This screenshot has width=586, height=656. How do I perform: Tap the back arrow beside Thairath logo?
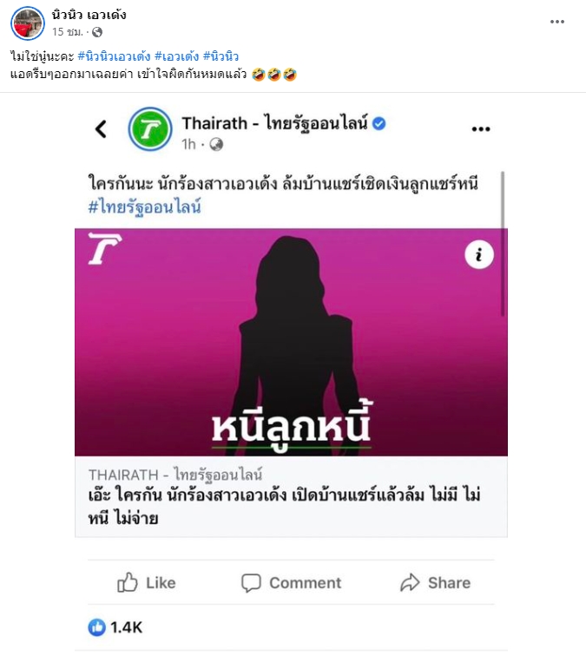(x=101, y=128)
